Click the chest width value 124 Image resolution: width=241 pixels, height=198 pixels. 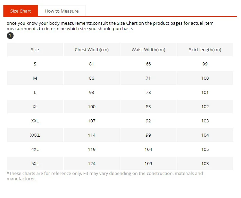pos(92,164)
